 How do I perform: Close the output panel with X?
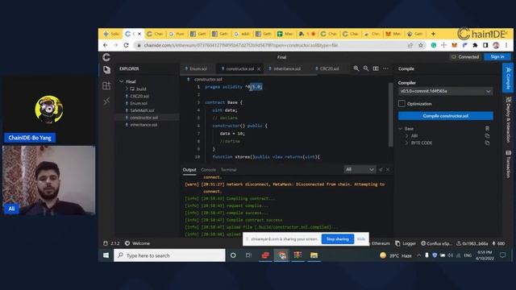click(x=388, y=170)
